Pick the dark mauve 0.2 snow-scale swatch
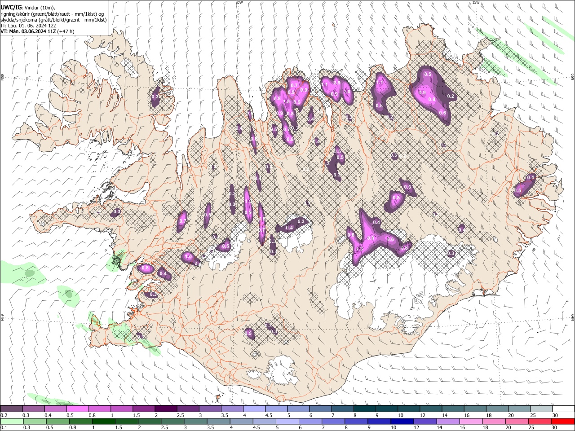 click(11, 409)
